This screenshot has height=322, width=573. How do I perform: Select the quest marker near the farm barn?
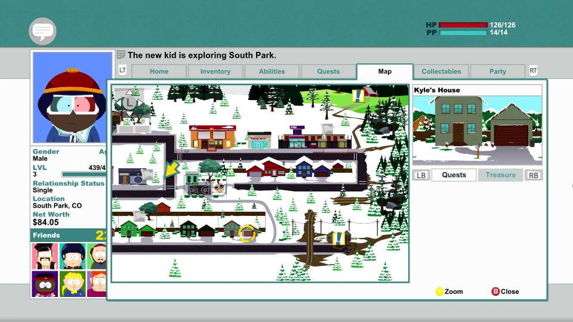tap(358, 95)
